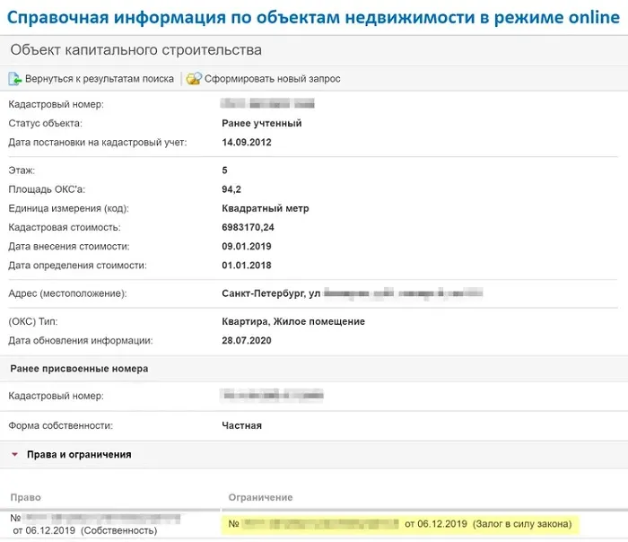The image size is (628, 542).
Task: Click the label 'Этаж:'
Action: [22, 170]
